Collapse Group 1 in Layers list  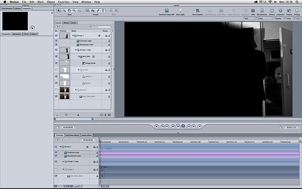(73, 36)
